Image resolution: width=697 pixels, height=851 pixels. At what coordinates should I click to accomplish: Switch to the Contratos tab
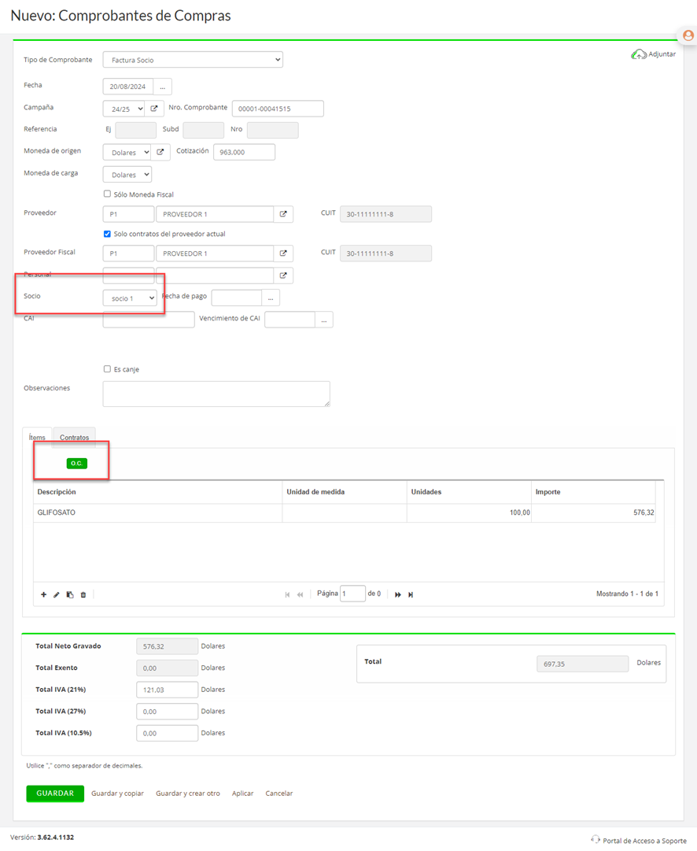74,438
